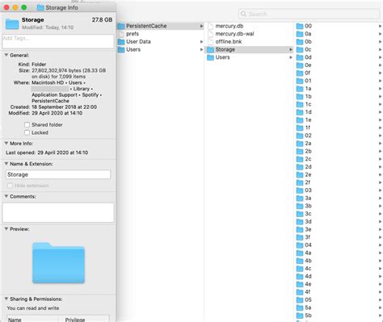Select the 04 folder row
Image resolution: width=383 pixels, height=322 pixels.
[x=339, y=245]
